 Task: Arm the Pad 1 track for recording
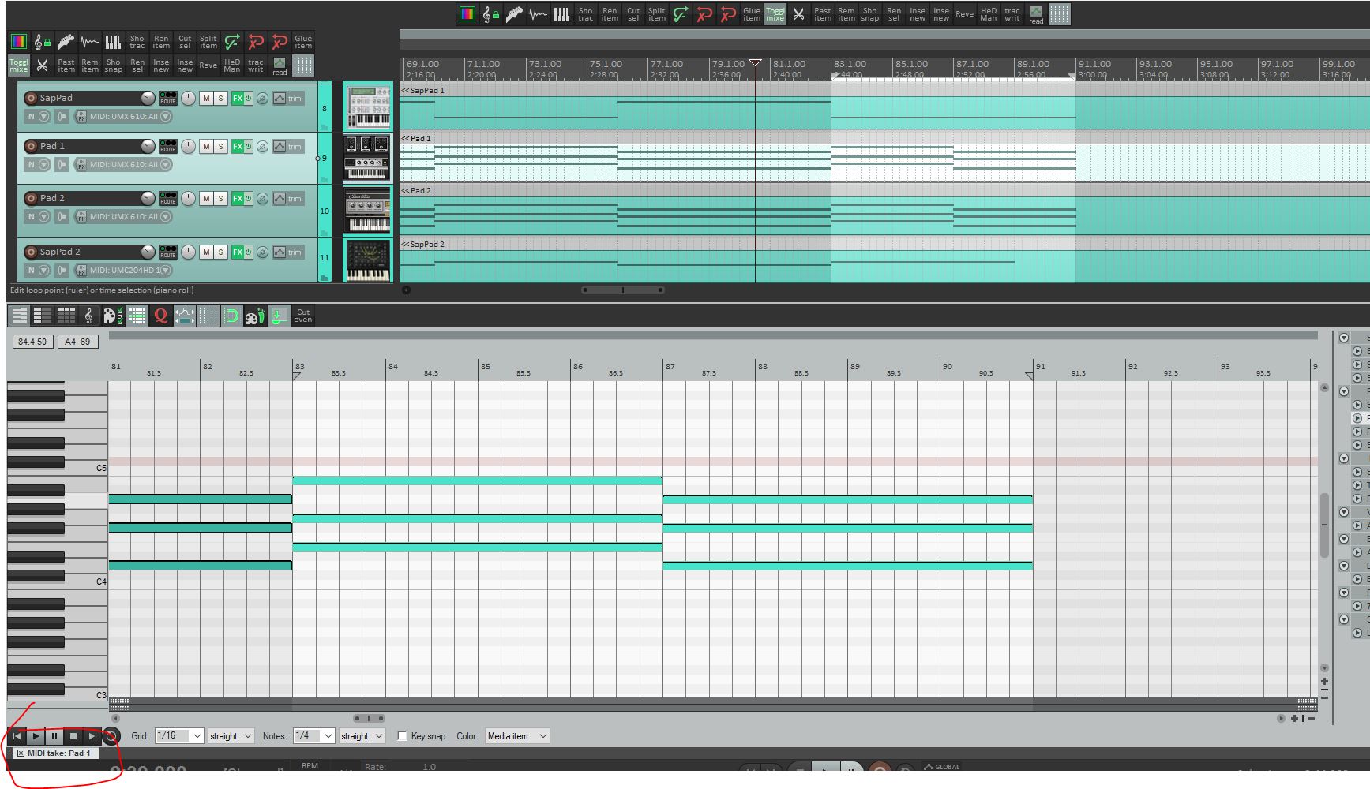[31, 146]
